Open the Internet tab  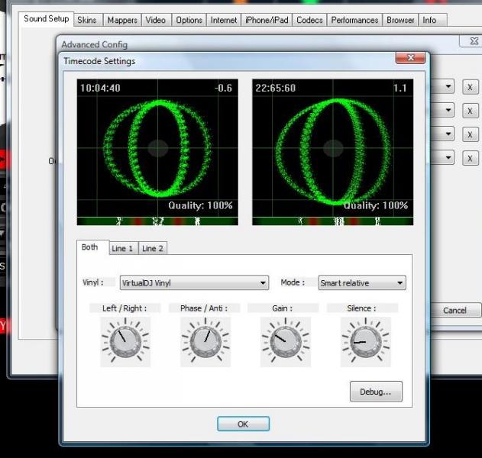pyautogui.click(x=224, y=21)
